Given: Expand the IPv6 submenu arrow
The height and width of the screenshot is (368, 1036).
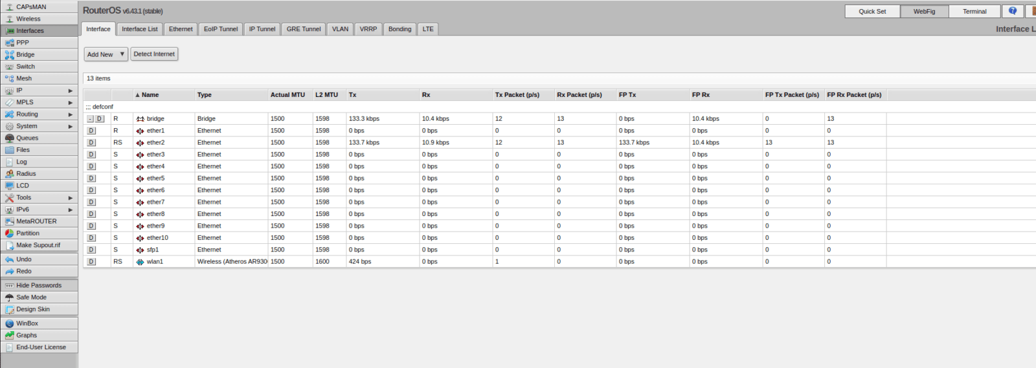Looking at the screenshot, I should pos(71,210).
